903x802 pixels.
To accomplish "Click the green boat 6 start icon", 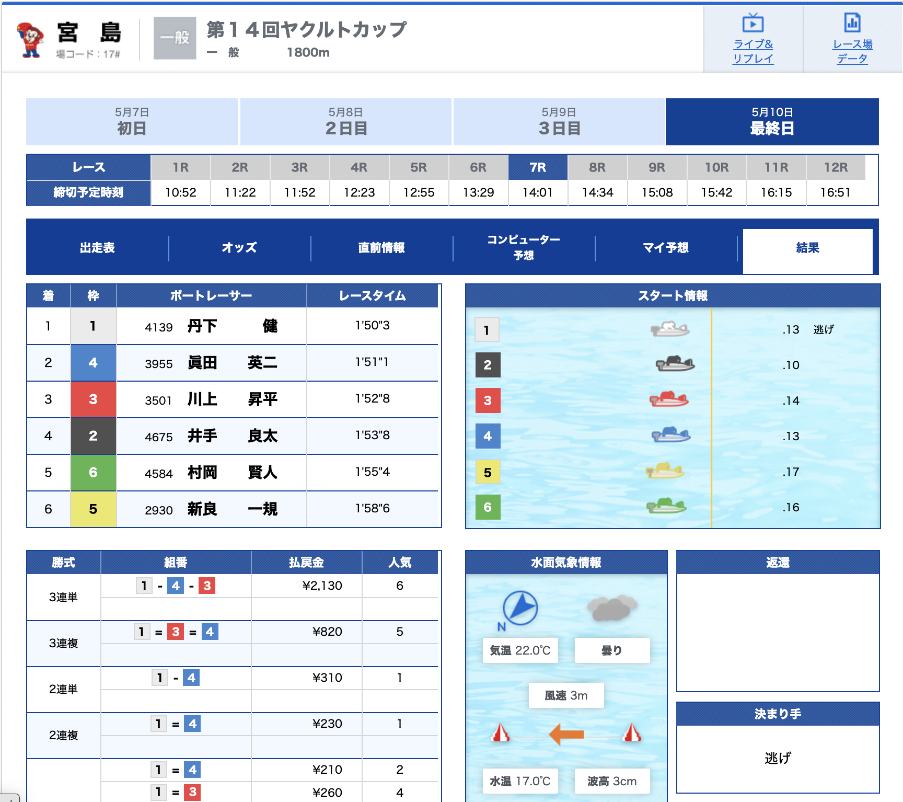I will tap(666, 506).
